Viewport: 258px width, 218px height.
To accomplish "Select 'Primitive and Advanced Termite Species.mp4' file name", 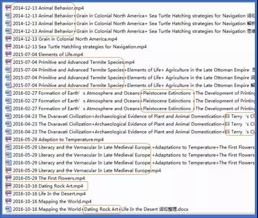I will 74,62.
